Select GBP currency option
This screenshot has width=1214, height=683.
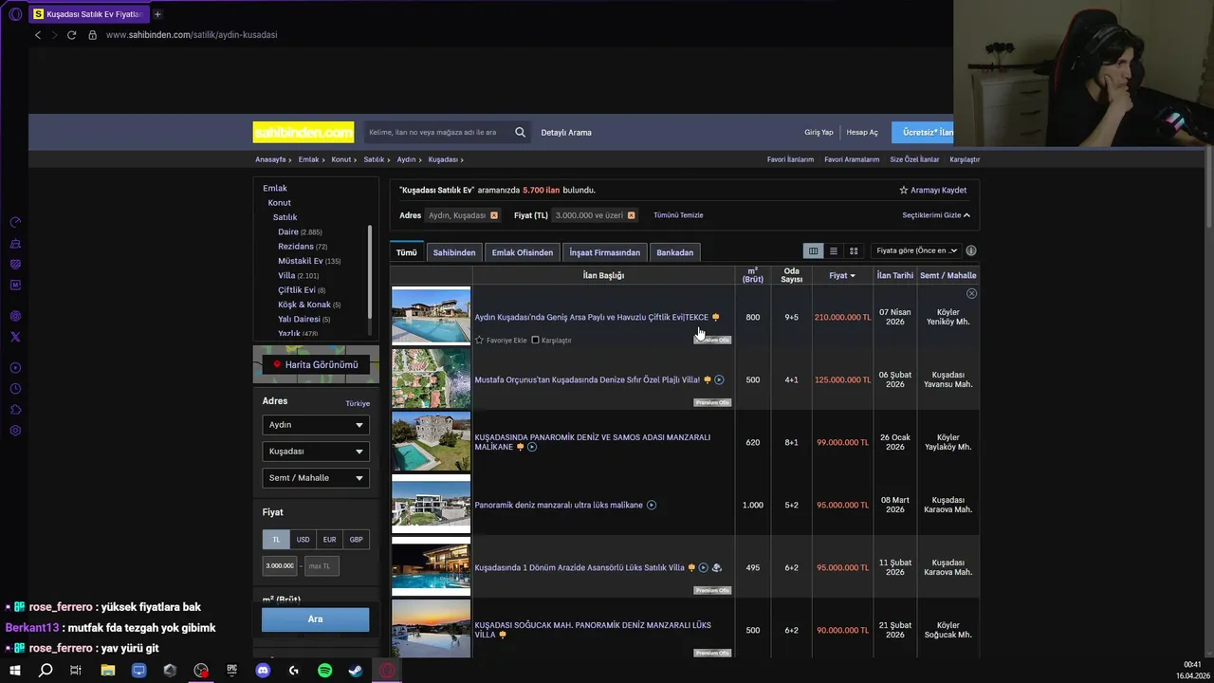[x=356, y=540]
